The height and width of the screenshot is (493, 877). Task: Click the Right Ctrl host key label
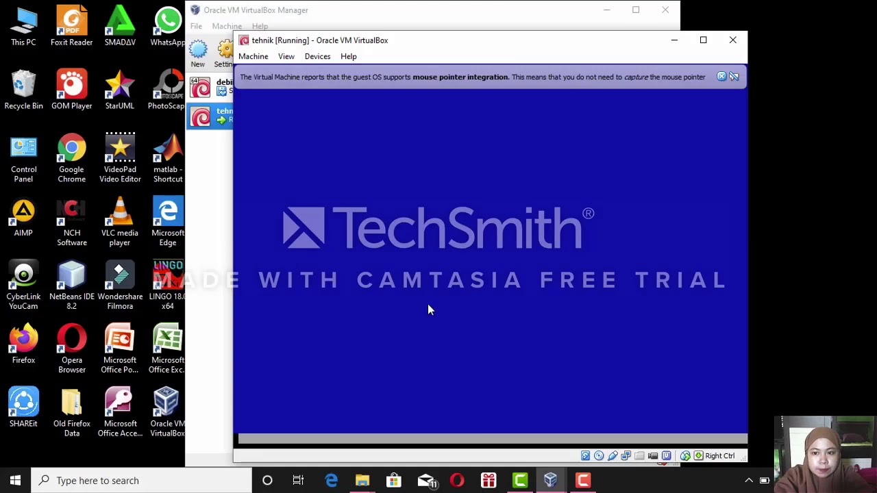coord(720,456)
